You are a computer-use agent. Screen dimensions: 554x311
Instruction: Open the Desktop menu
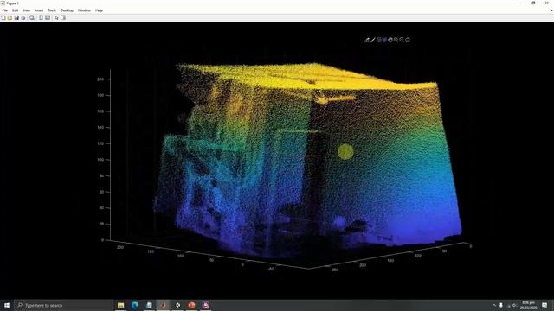[x=67, y=10]
